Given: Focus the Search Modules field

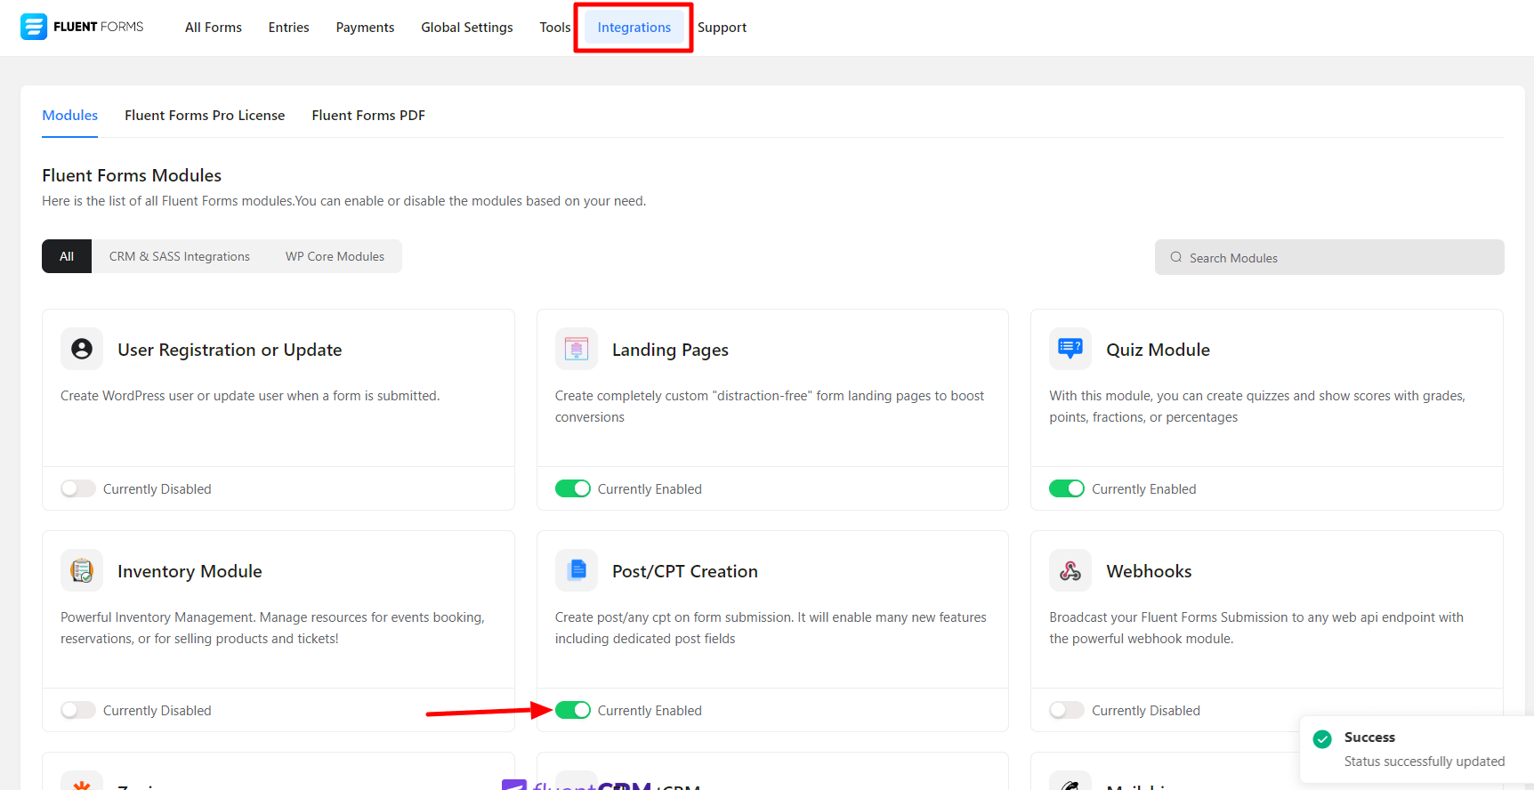Looking at the screenshot, I should pyautogui.click(x=1329, y=258).
